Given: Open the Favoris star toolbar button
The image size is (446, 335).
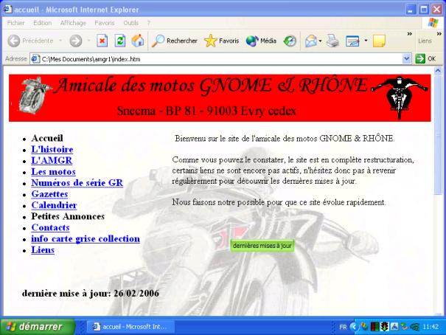Looking at the screenshot, I should (x=221, y=41).
